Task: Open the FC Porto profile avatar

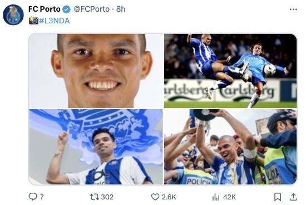Action: (x=13, y=15)
